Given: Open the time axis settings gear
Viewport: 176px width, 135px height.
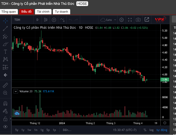Looking at the screenshot, I should click(165, 123).
